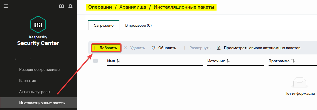Screen dimensions: 317x110
Task: Click the X icon beside Удалить
Action: 126,48
